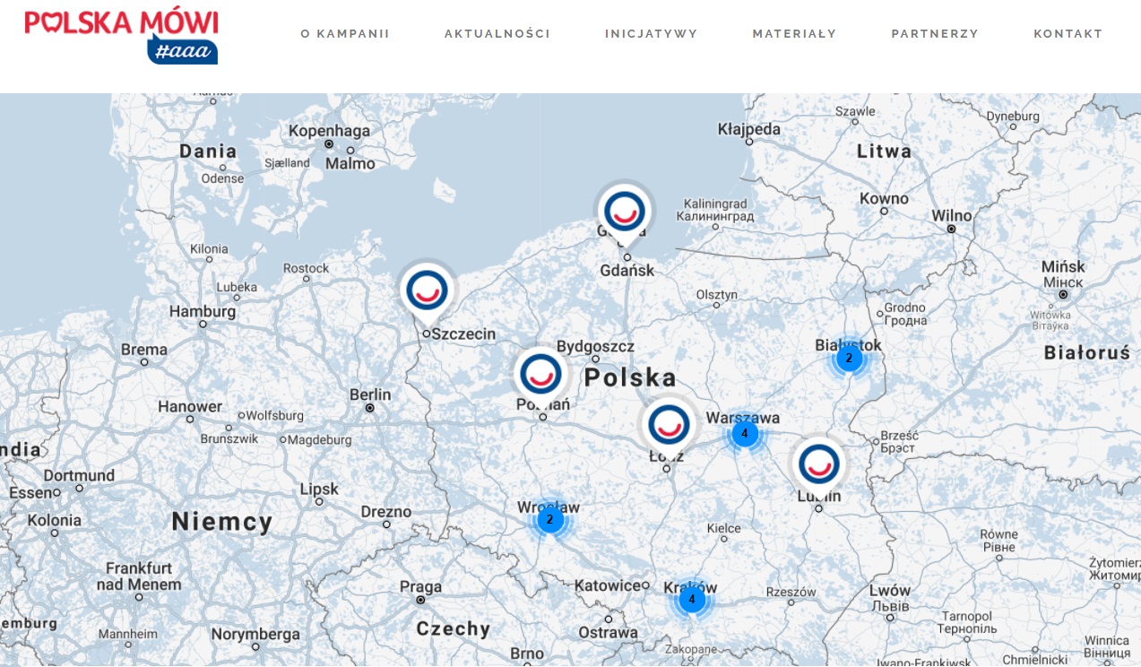This screenshot has height=667, width=1141.
Task: Navigate to Kontakt
Action: point(1068,34)
